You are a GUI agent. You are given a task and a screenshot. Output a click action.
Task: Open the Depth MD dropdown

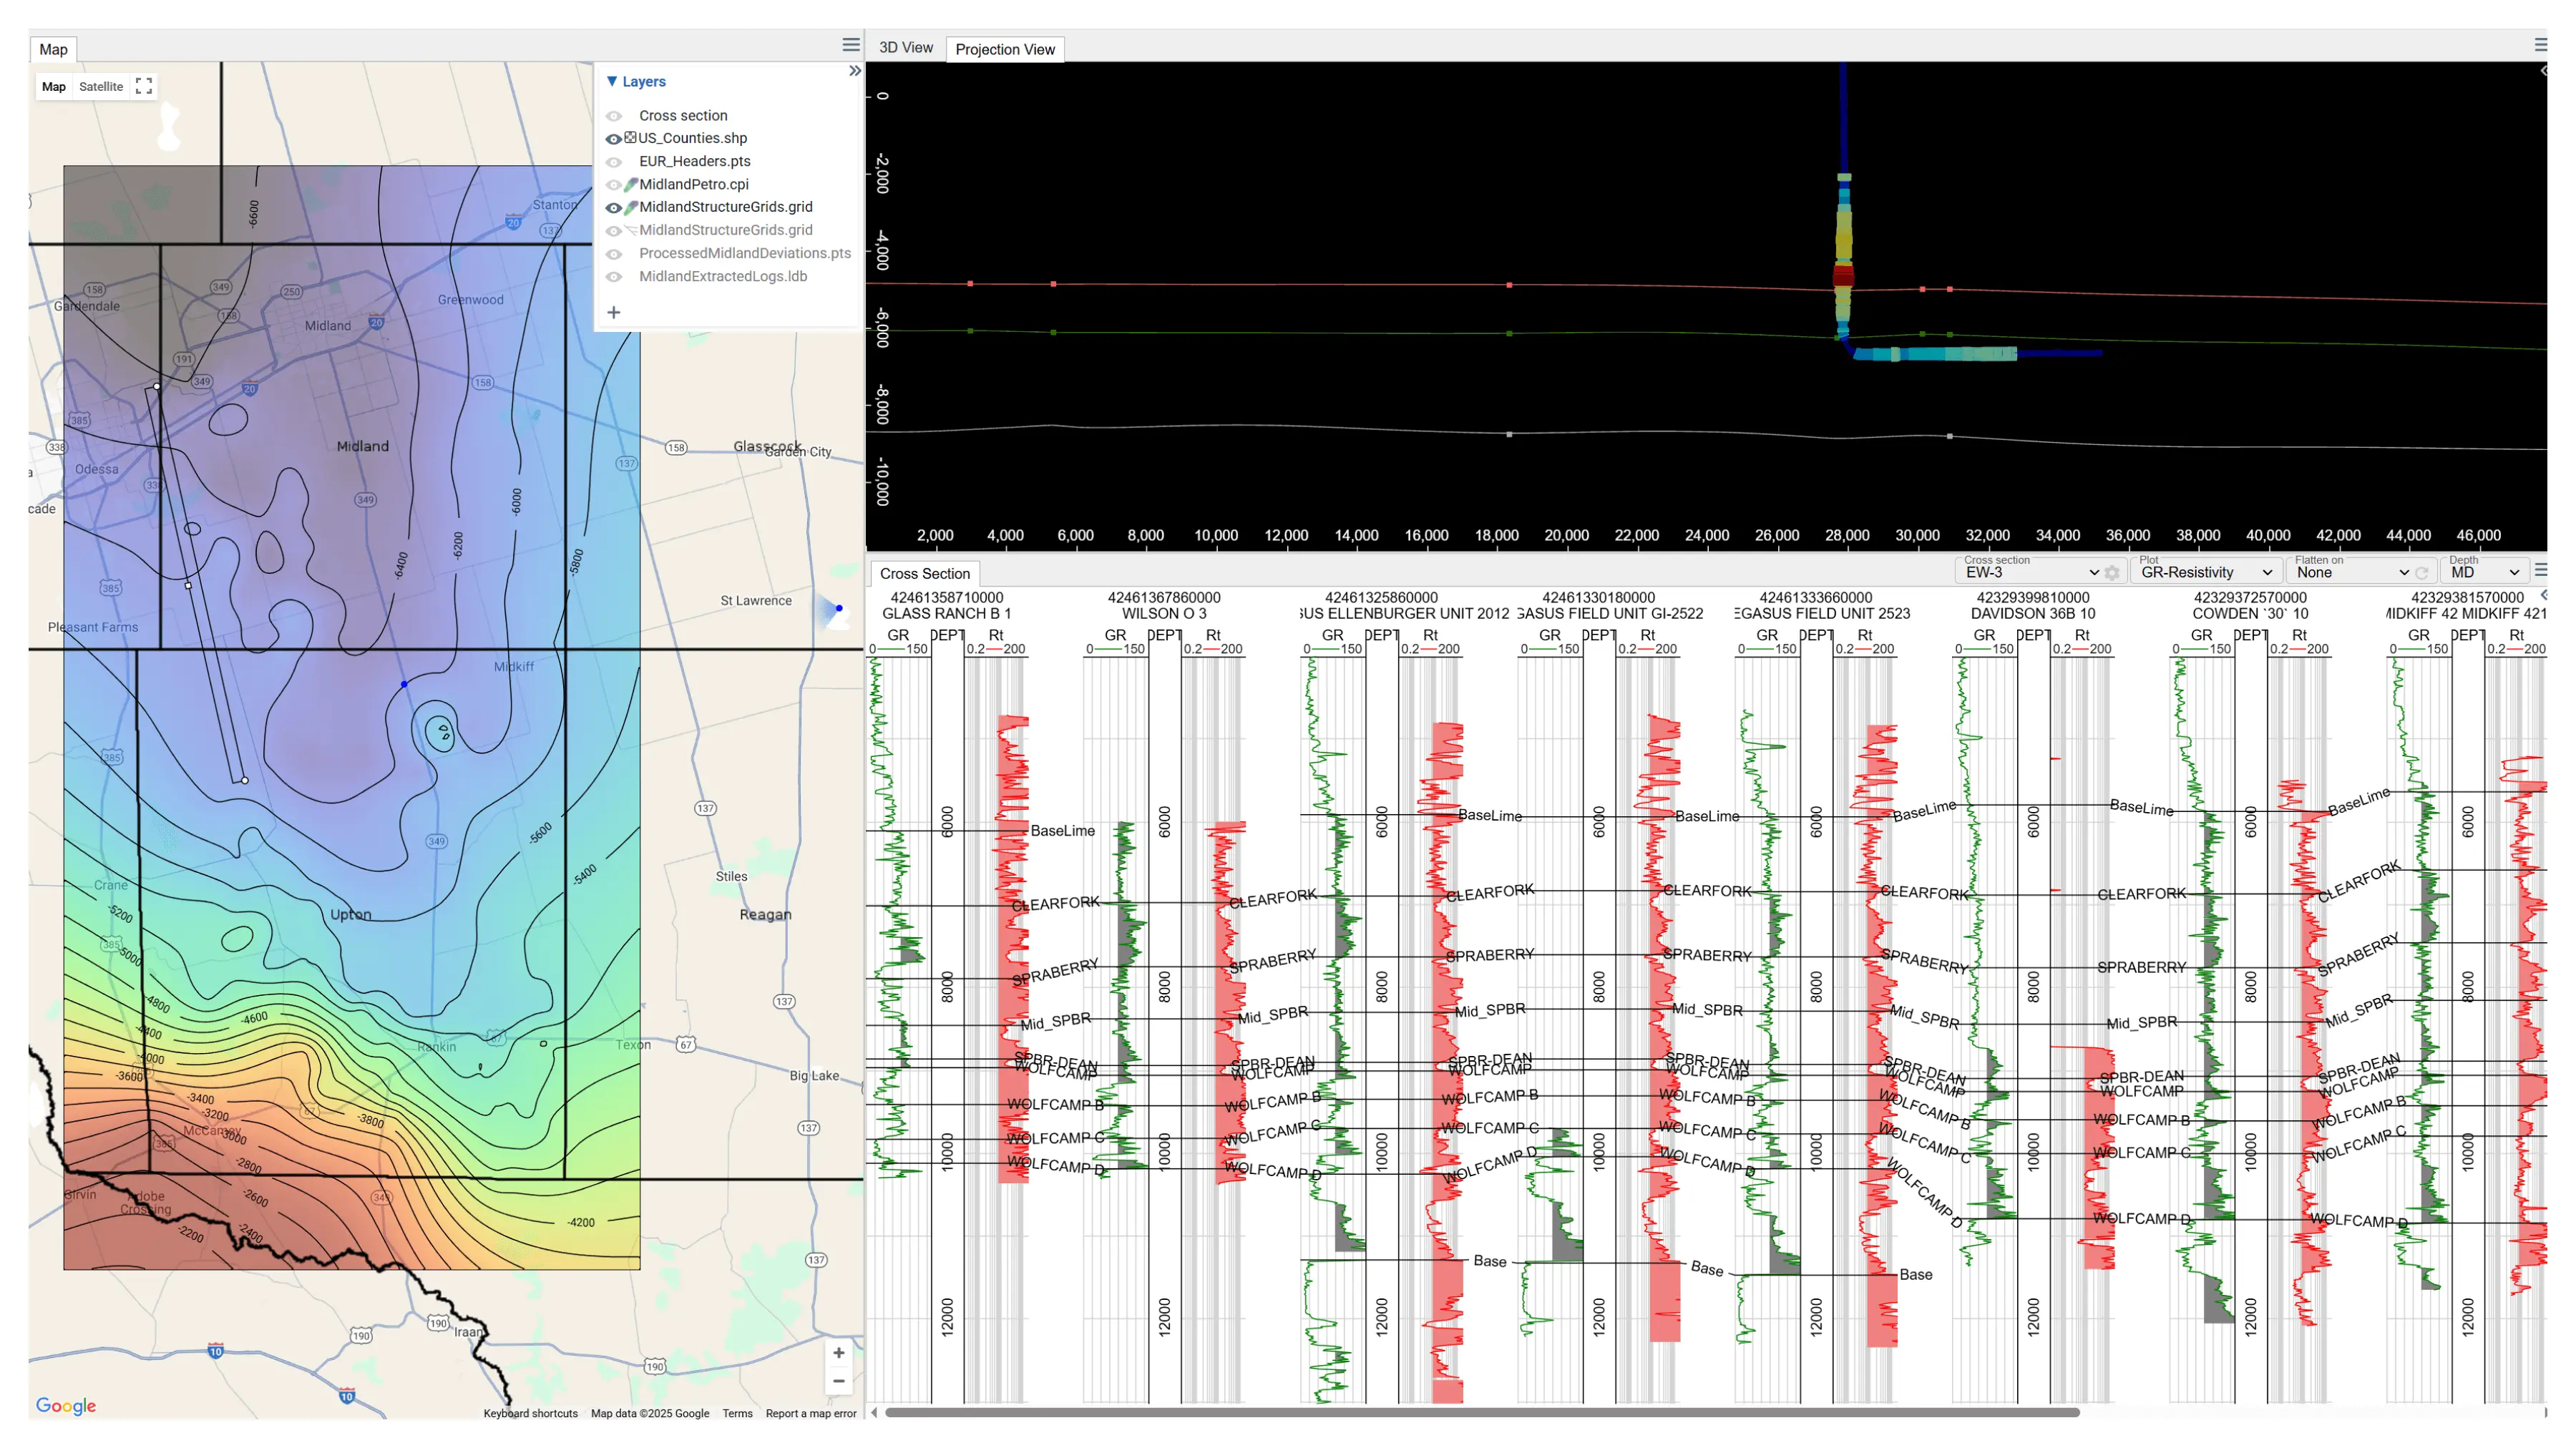[x=2484, y=572]
